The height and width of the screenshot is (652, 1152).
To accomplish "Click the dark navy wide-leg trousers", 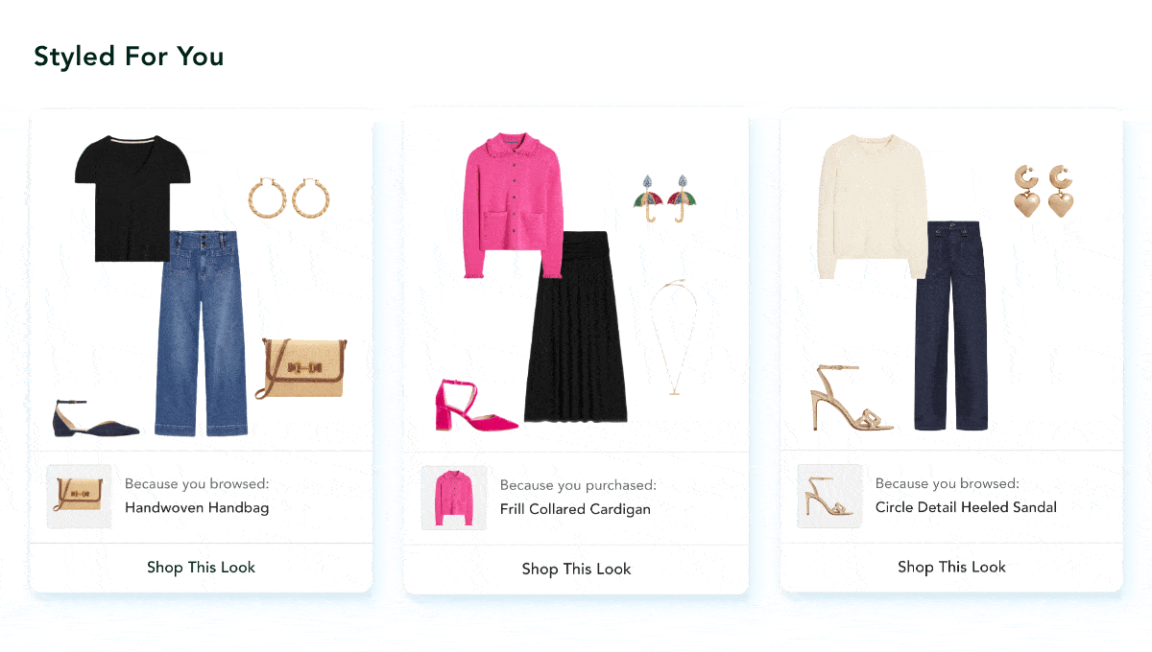I will pyautogui.click(x=950, y=325).
